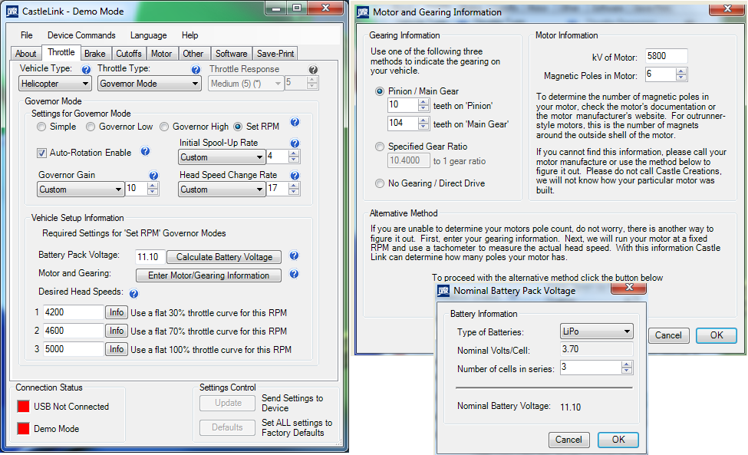Image resolution: width=748 pixels, height=455 pixels.
Task: Select Governor High mode
Action: tap(164, 127)
